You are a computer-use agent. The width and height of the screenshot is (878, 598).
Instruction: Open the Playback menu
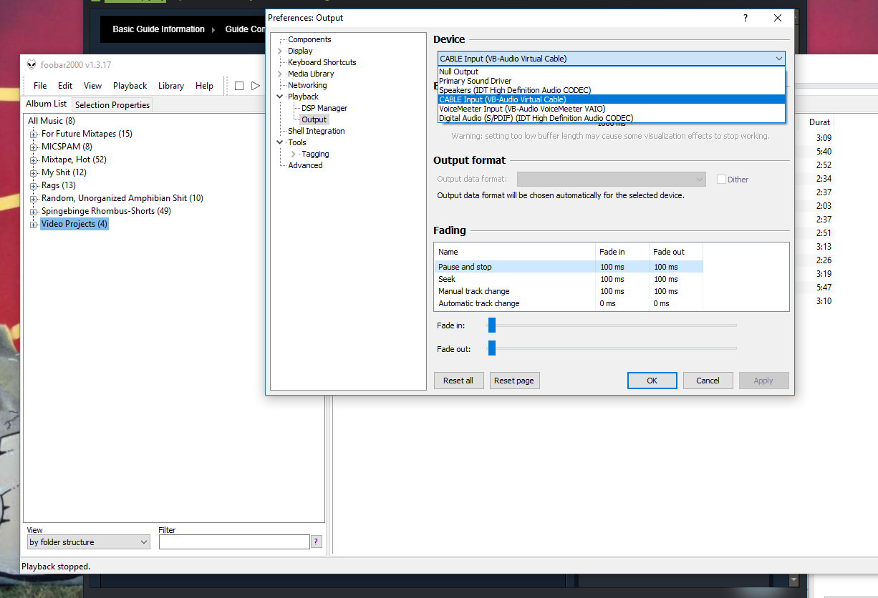tap(130, 86)
